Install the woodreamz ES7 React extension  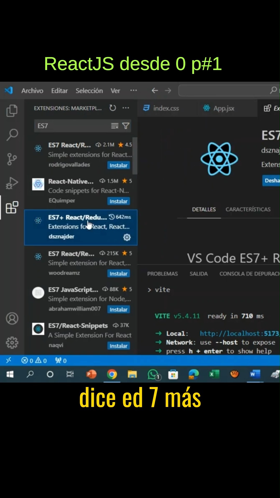pos(118,274)
